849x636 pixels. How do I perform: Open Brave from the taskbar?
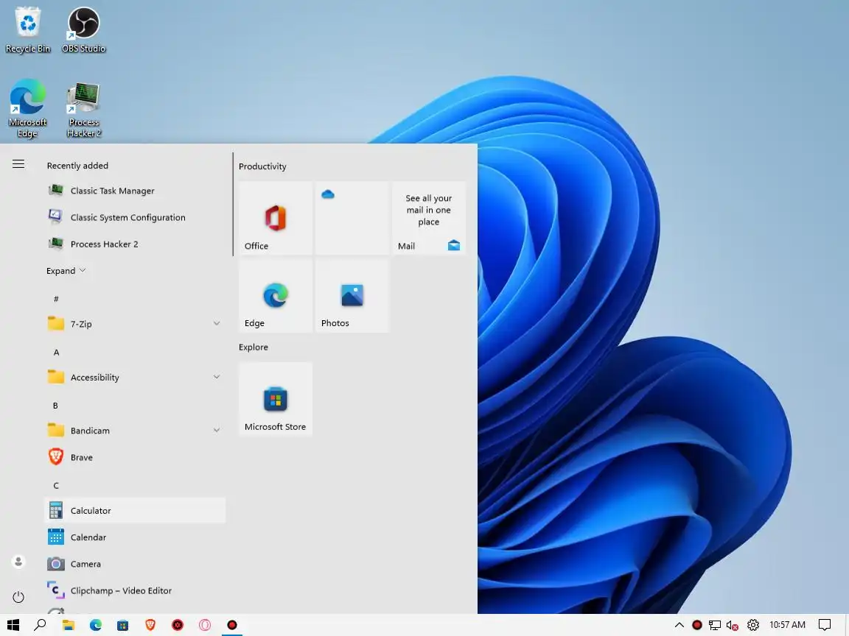[x=150, y=625]
